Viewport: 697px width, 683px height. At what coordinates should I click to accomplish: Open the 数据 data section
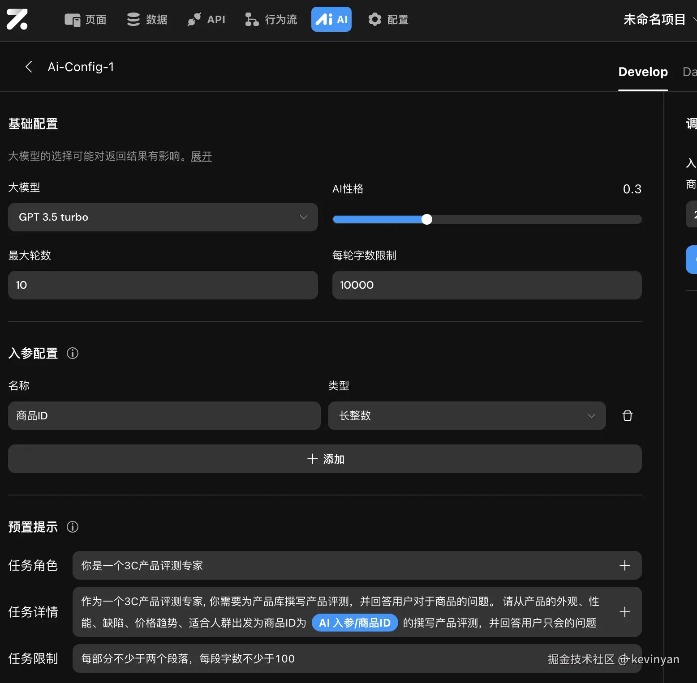pyautogui.click(x=147, y=20)
